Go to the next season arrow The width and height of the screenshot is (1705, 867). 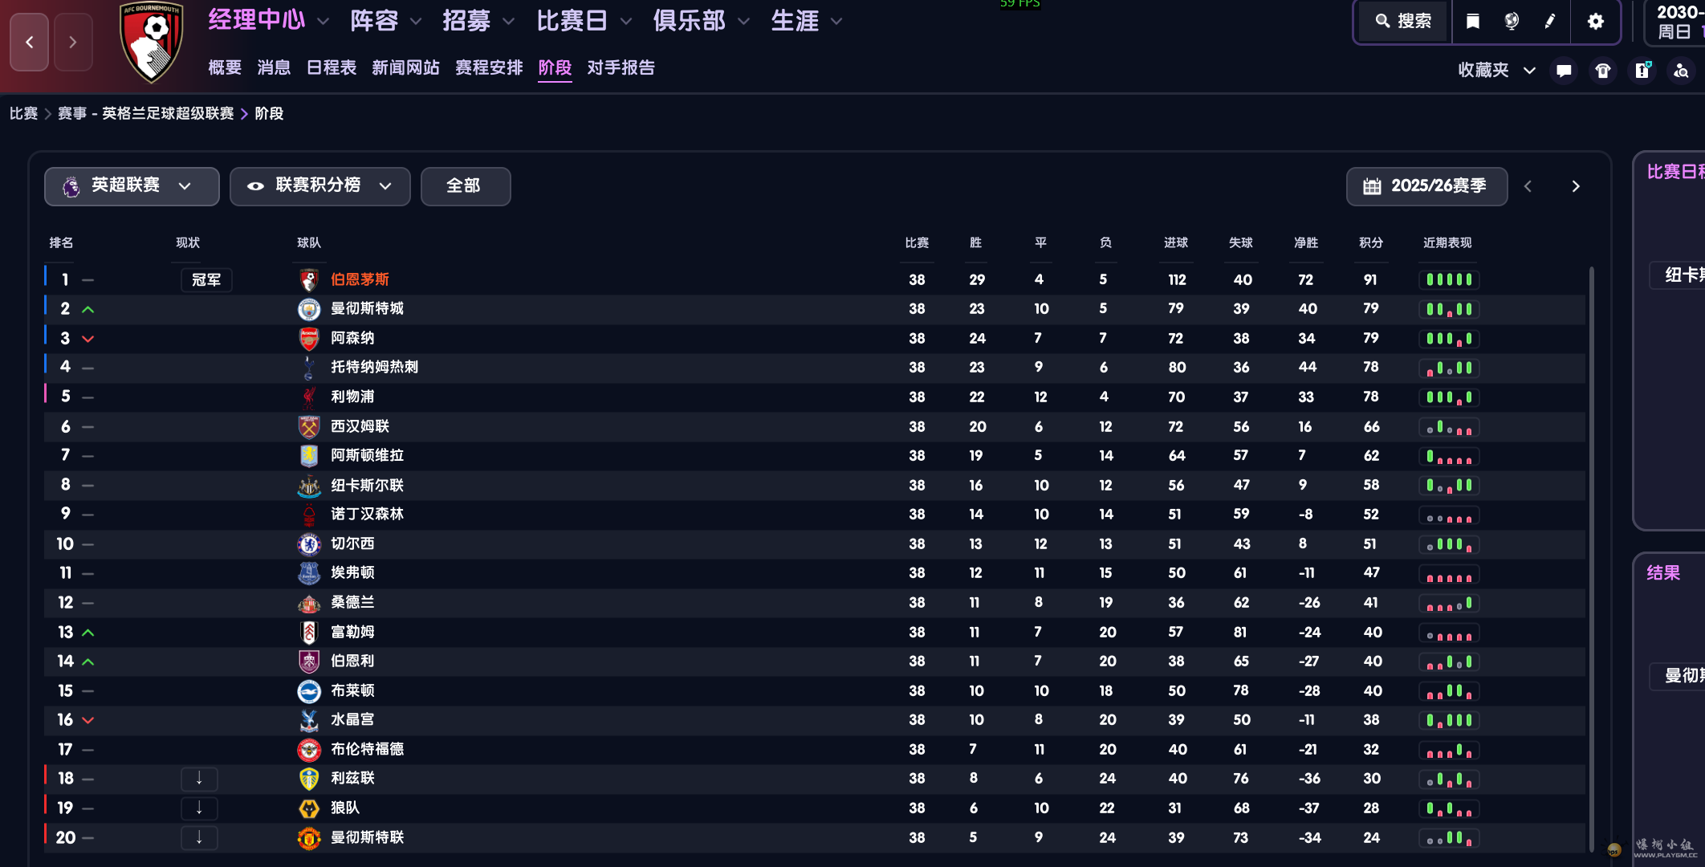(1576, 186)
